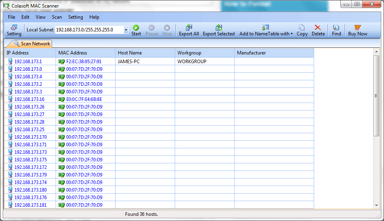Viewport: 384px width, 221px height.
Task: Open the File menu
Action: (x=12, y=17)
